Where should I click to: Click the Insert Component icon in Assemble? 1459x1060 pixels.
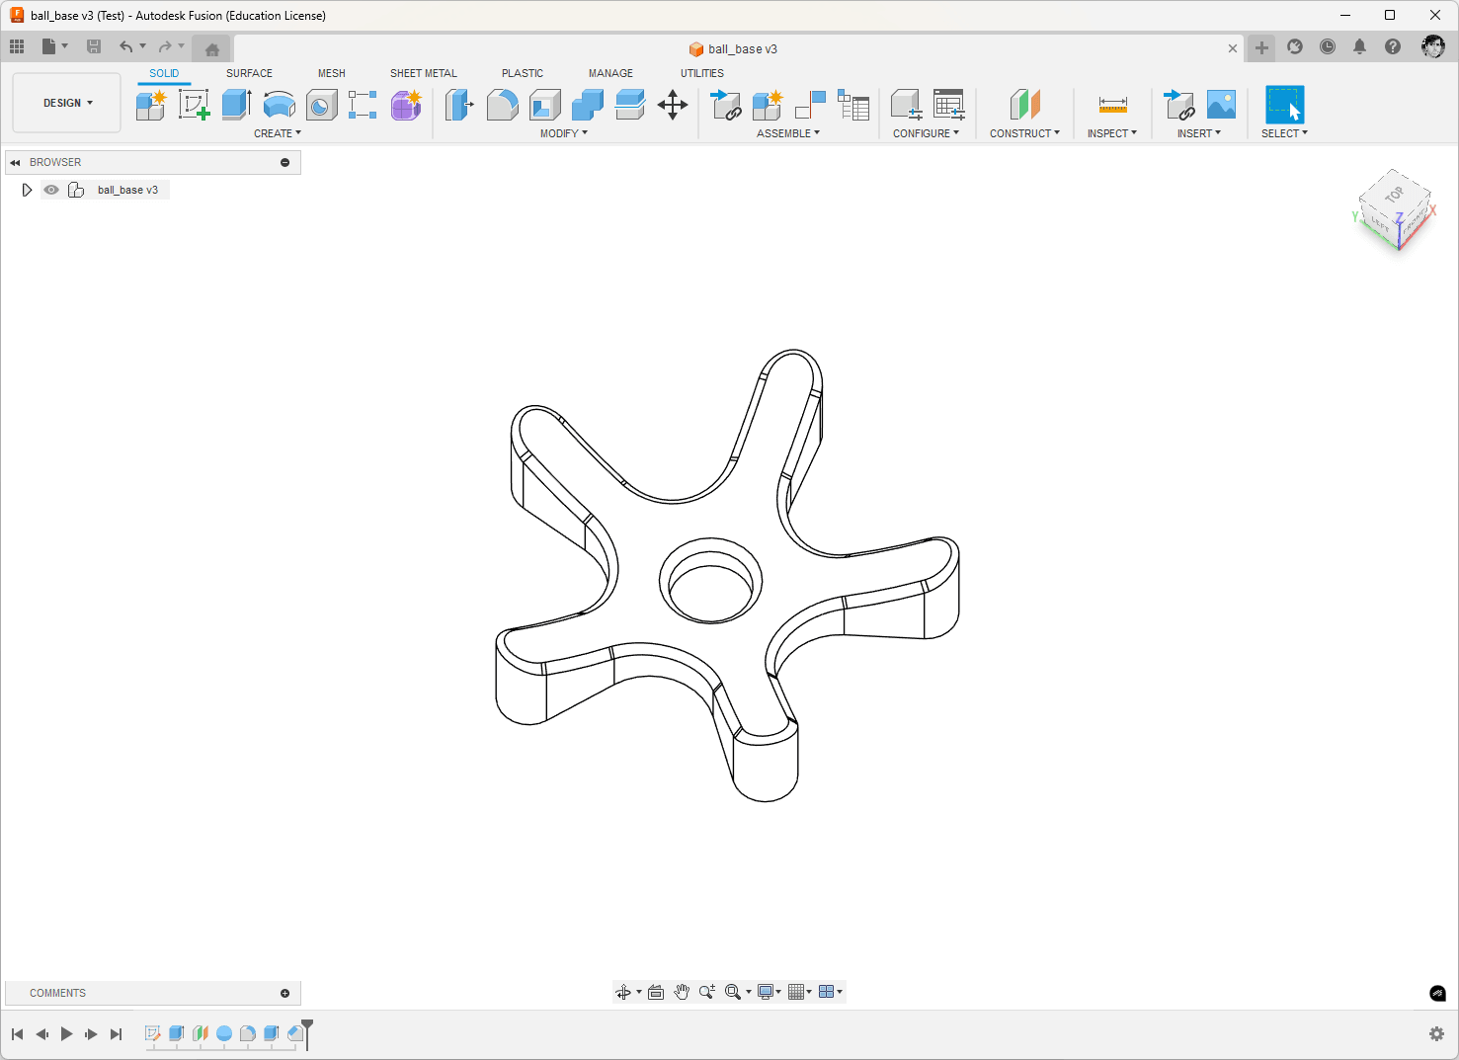click(726, 105)
